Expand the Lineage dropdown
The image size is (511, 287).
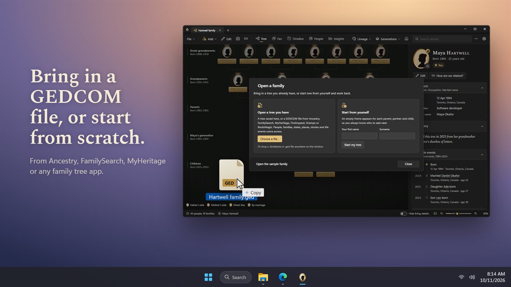click(x=361, y=39)
